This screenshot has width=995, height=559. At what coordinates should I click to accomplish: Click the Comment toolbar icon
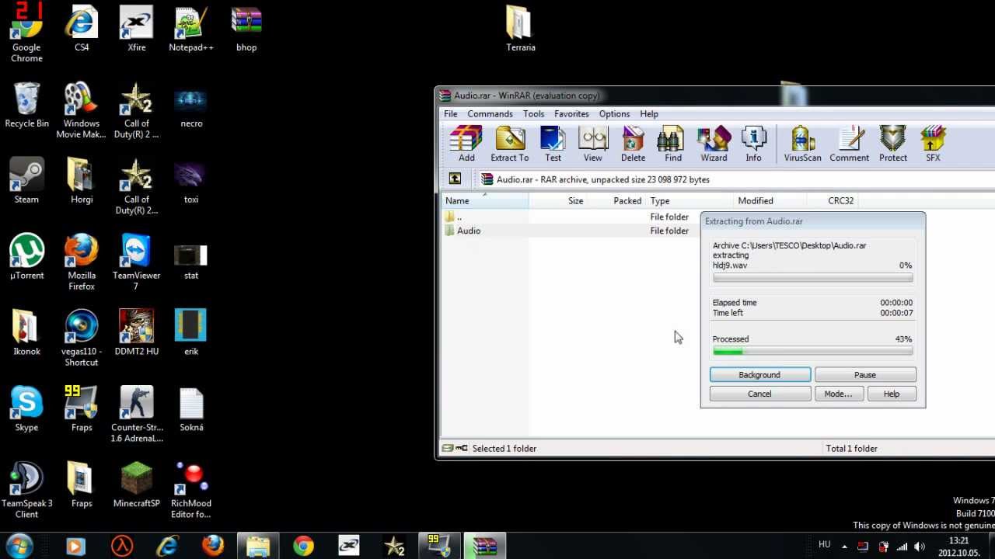(x=849, y=144)
